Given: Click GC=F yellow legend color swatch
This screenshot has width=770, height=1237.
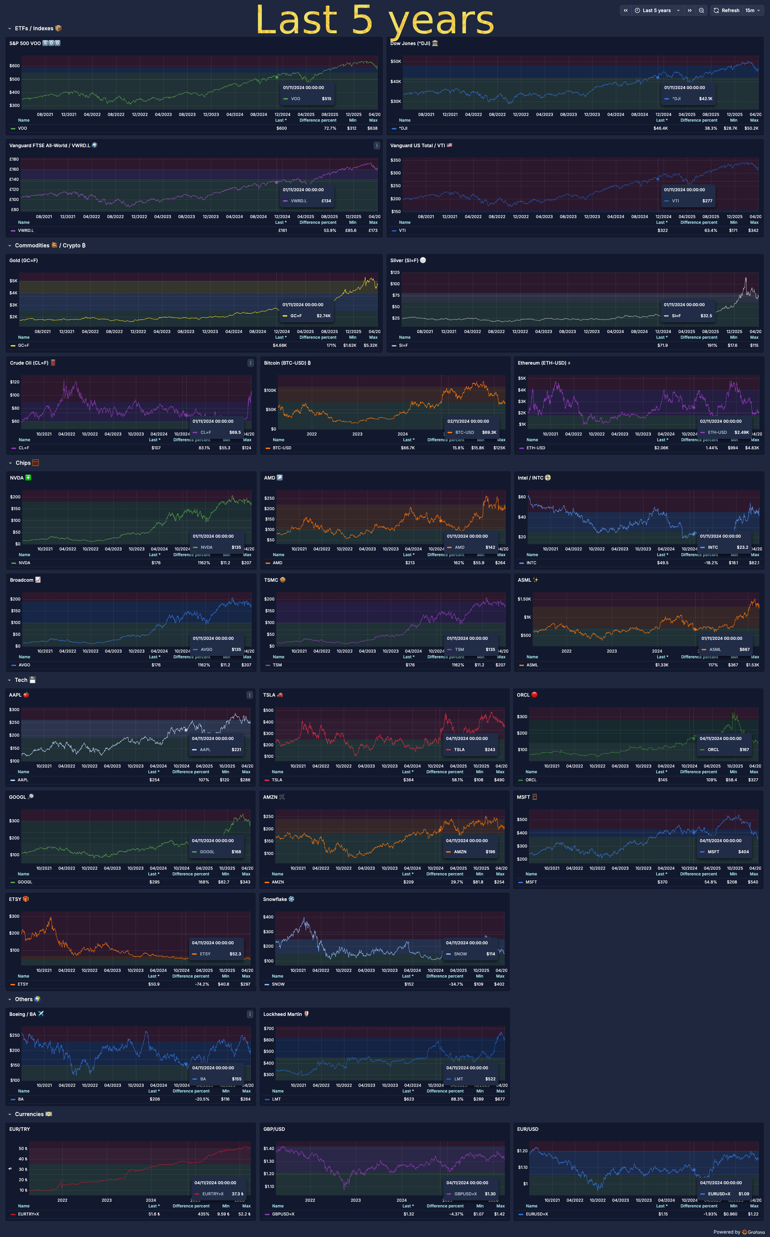Looking at the screenshot, I should click(13, 346).
